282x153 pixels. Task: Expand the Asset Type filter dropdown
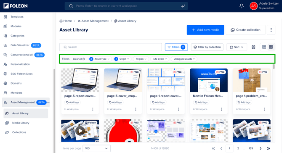pos(100,59)
